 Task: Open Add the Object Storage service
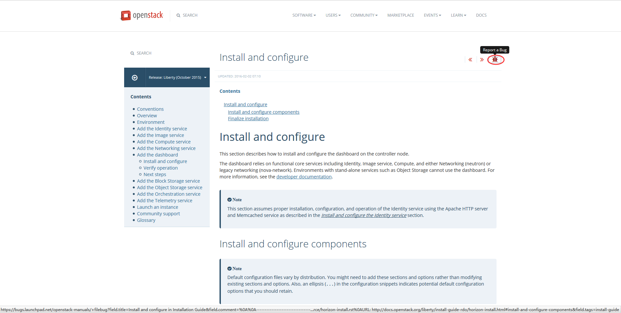pos(170,188)
